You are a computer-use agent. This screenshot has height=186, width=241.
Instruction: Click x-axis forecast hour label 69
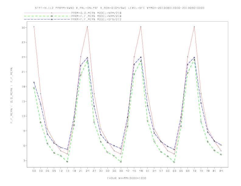pyautogui.click(x=188, y=171)
